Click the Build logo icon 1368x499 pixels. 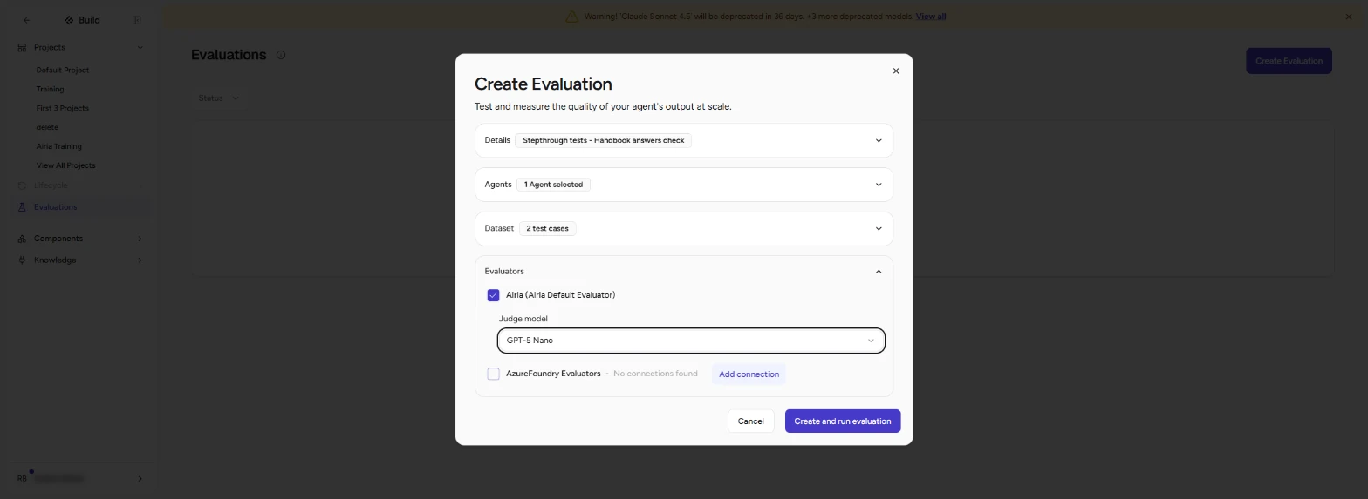pyautogui.click(x=69, y=20)
